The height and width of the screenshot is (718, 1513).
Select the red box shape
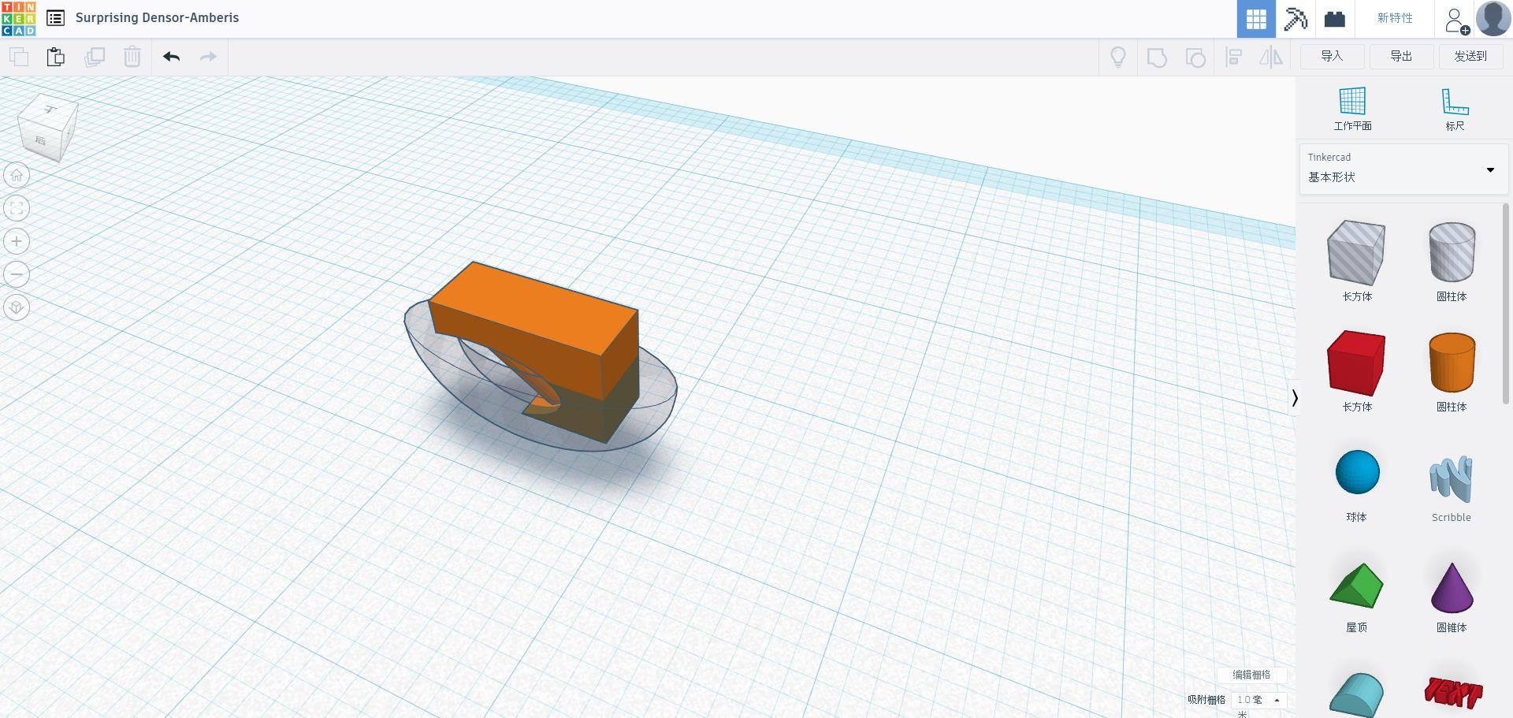1356,363
